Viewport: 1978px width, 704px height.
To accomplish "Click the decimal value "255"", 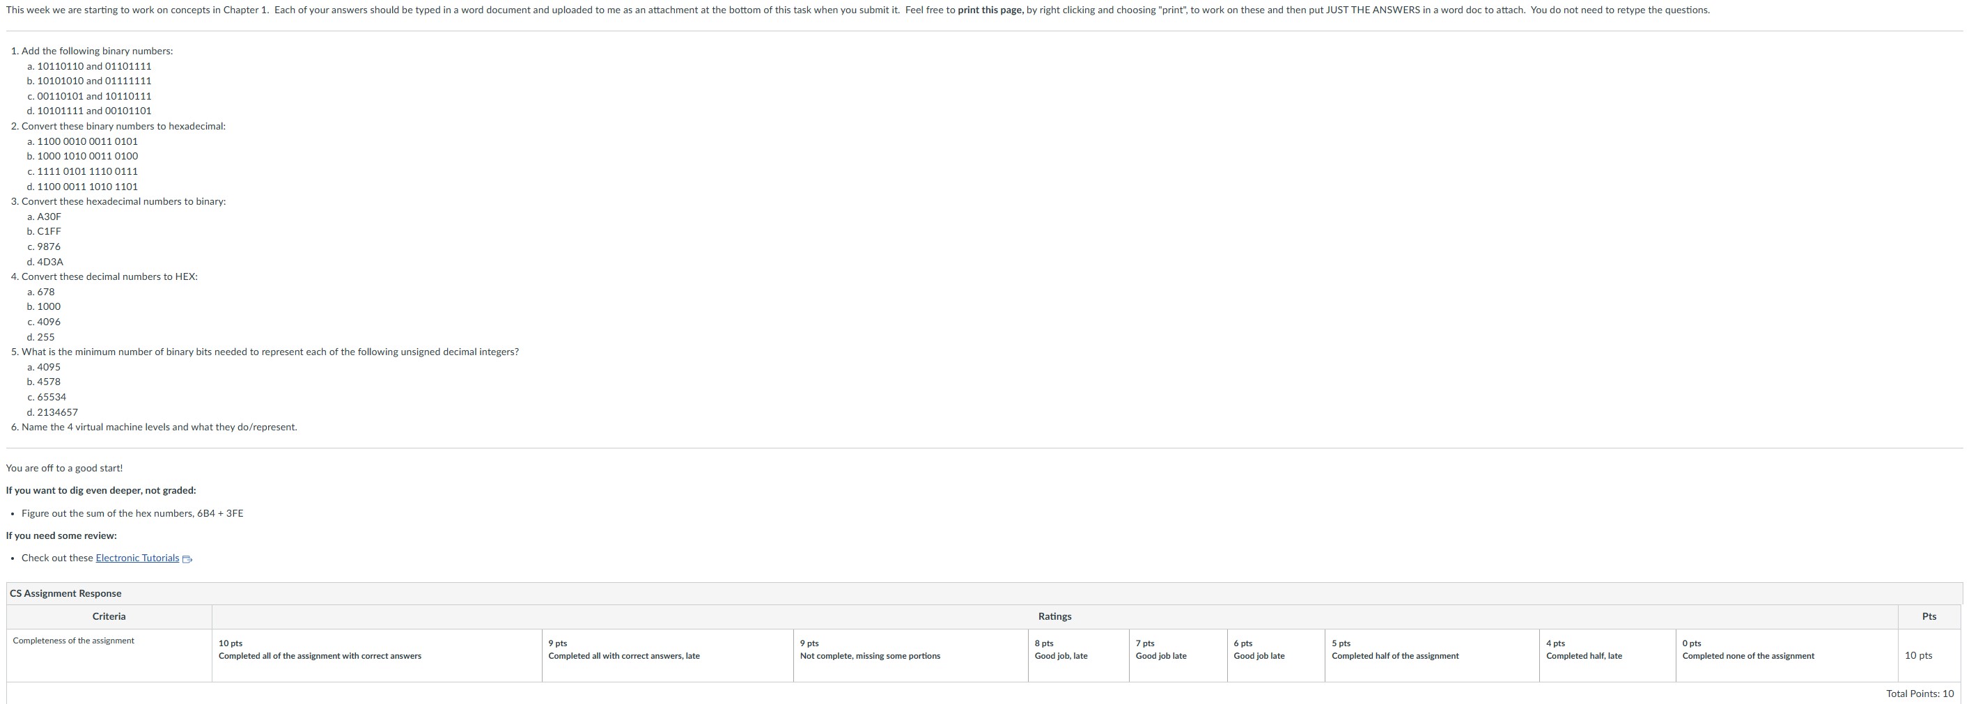I will pyautogui.click(x=46, y=337).
